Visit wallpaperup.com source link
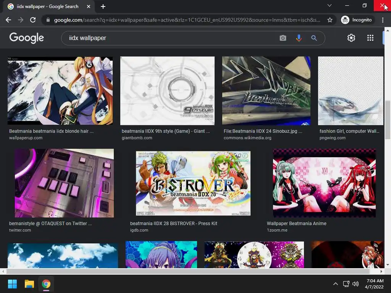 [26, 138]
